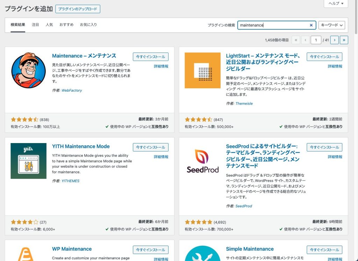Click 有効インストール数: 500,000+ text
Screen dimensions: 358x261
coord(209,127)
